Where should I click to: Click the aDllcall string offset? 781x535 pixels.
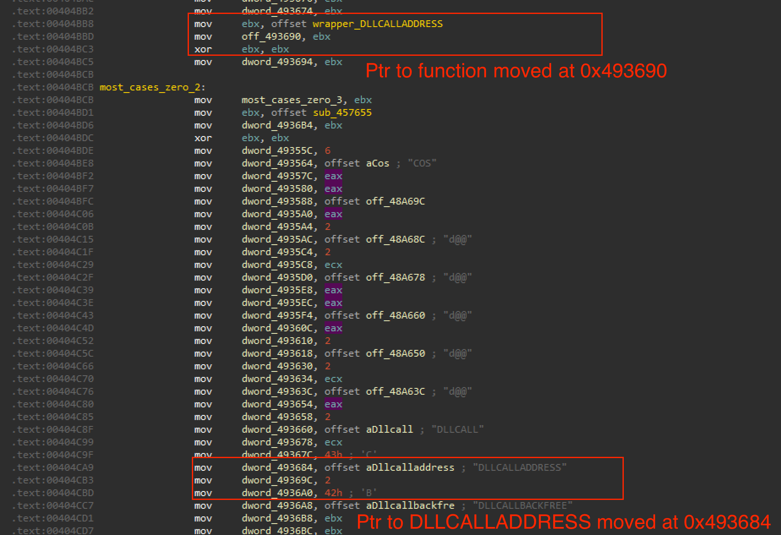(x=389, y=430)
